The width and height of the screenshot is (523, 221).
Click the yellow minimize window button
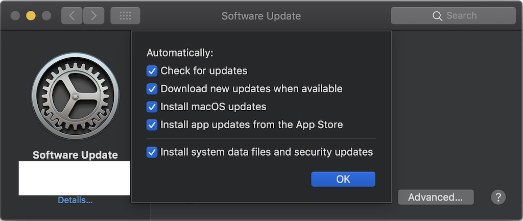(31, 16)
